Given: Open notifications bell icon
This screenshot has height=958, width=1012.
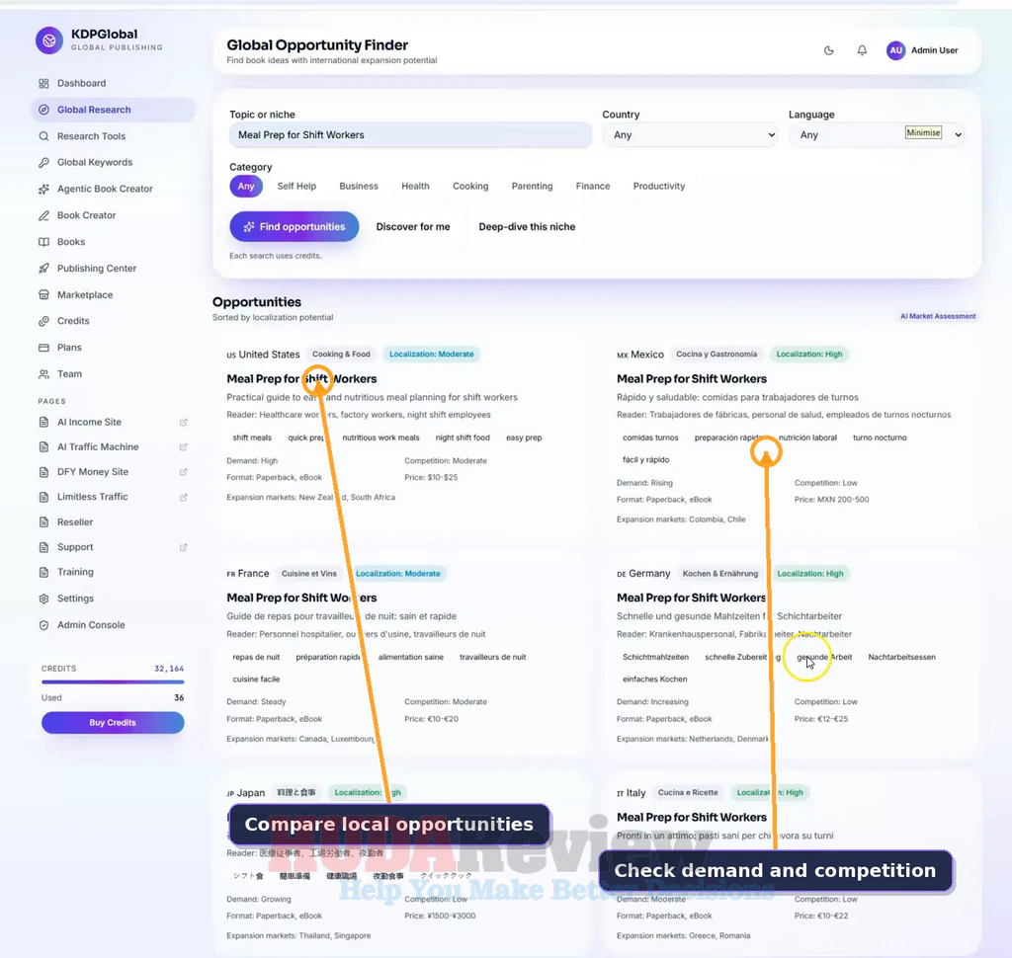Looking at the screenshot, I should tap(862, 50).
